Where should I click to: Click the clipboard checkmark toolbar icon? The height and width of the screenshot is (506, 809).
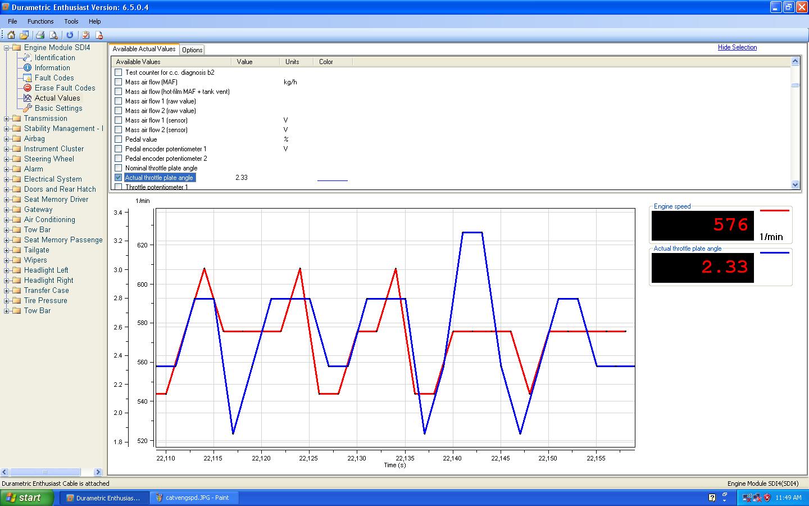tap(86, 35)
